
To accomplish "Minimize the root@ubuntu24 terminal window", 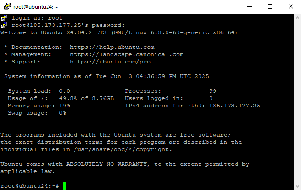I will point(249,6).
